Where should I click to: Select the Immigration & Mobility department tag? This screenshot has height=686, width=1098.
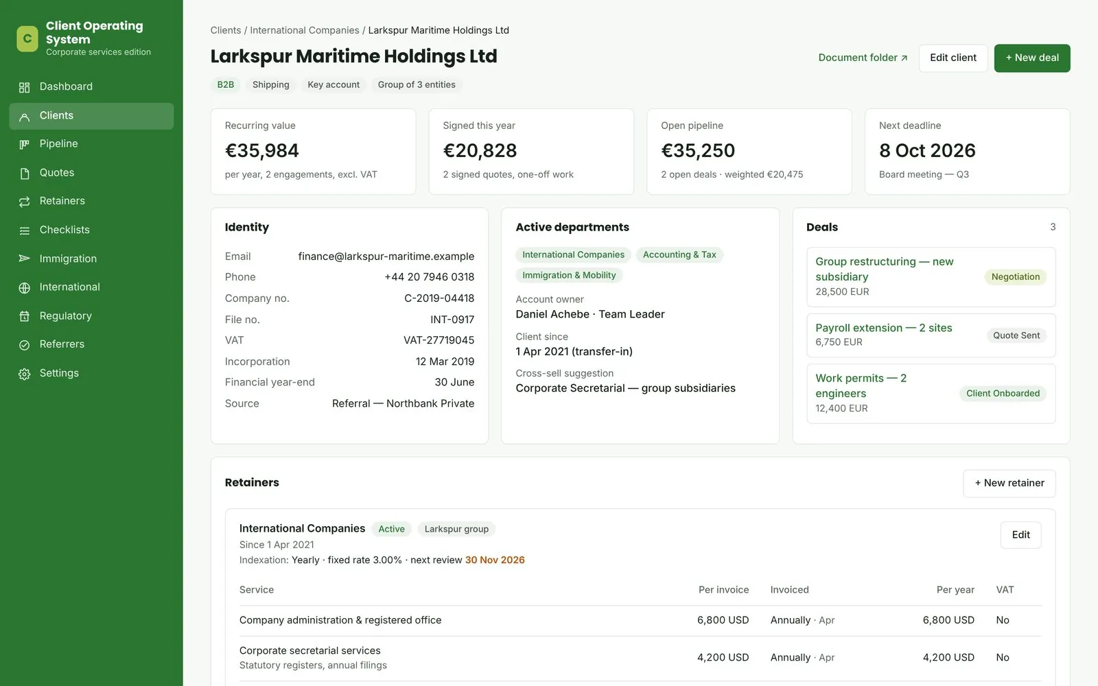(x=569, y=275)
